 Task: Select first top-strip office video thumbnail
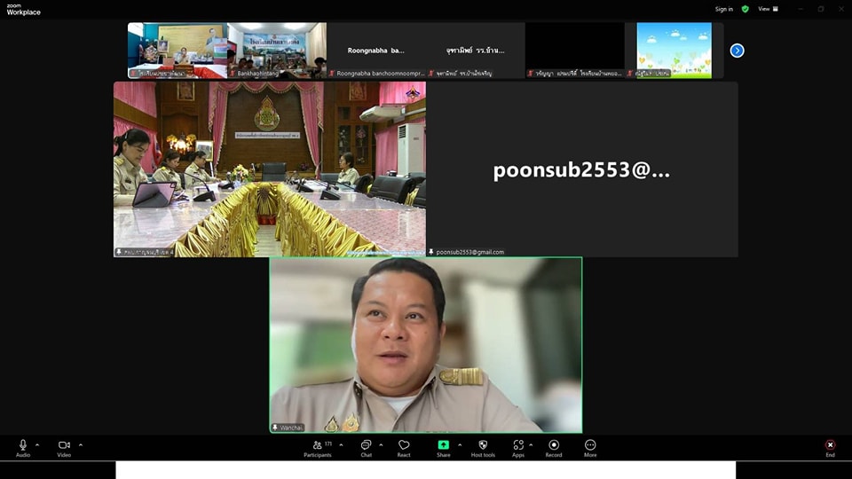[177, 51]
